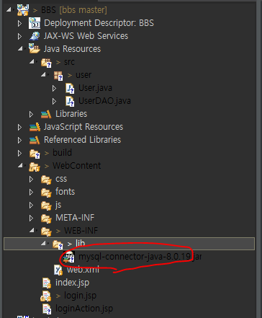Image resolution: width=262 pixels, height=318 pixels.
Task: Click the JavaScript Resources icon
Action: (x=35, y=127)
